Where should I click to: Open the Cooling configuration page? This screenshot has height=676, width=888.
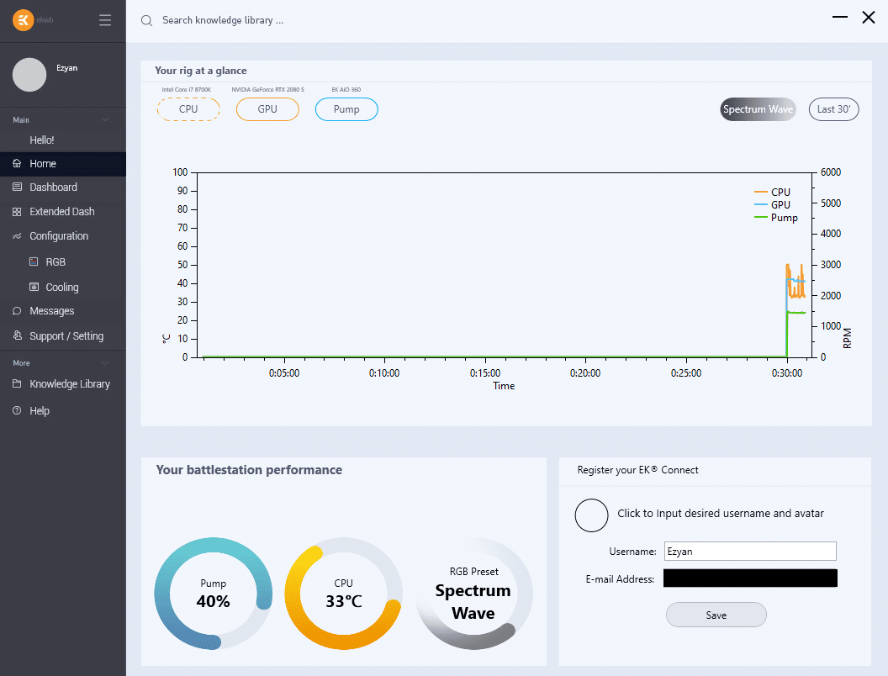pos(63,287)
